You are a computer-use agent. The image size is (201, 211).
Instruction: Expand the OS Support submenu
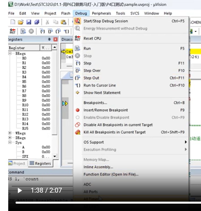[x=131, y=142]
